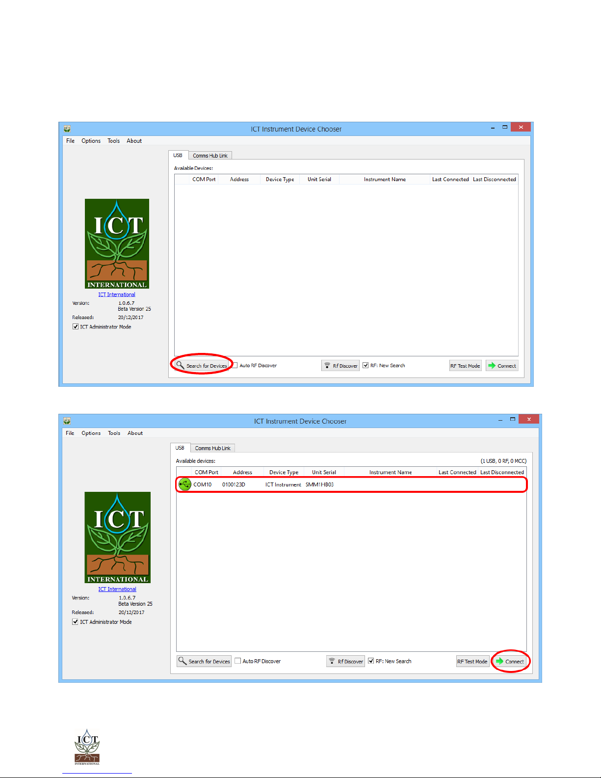Image resolution: width=601 pixels, height=778 pixels.
Task: Minimize the lower Device Chooser window
Action: pos(500,420)
